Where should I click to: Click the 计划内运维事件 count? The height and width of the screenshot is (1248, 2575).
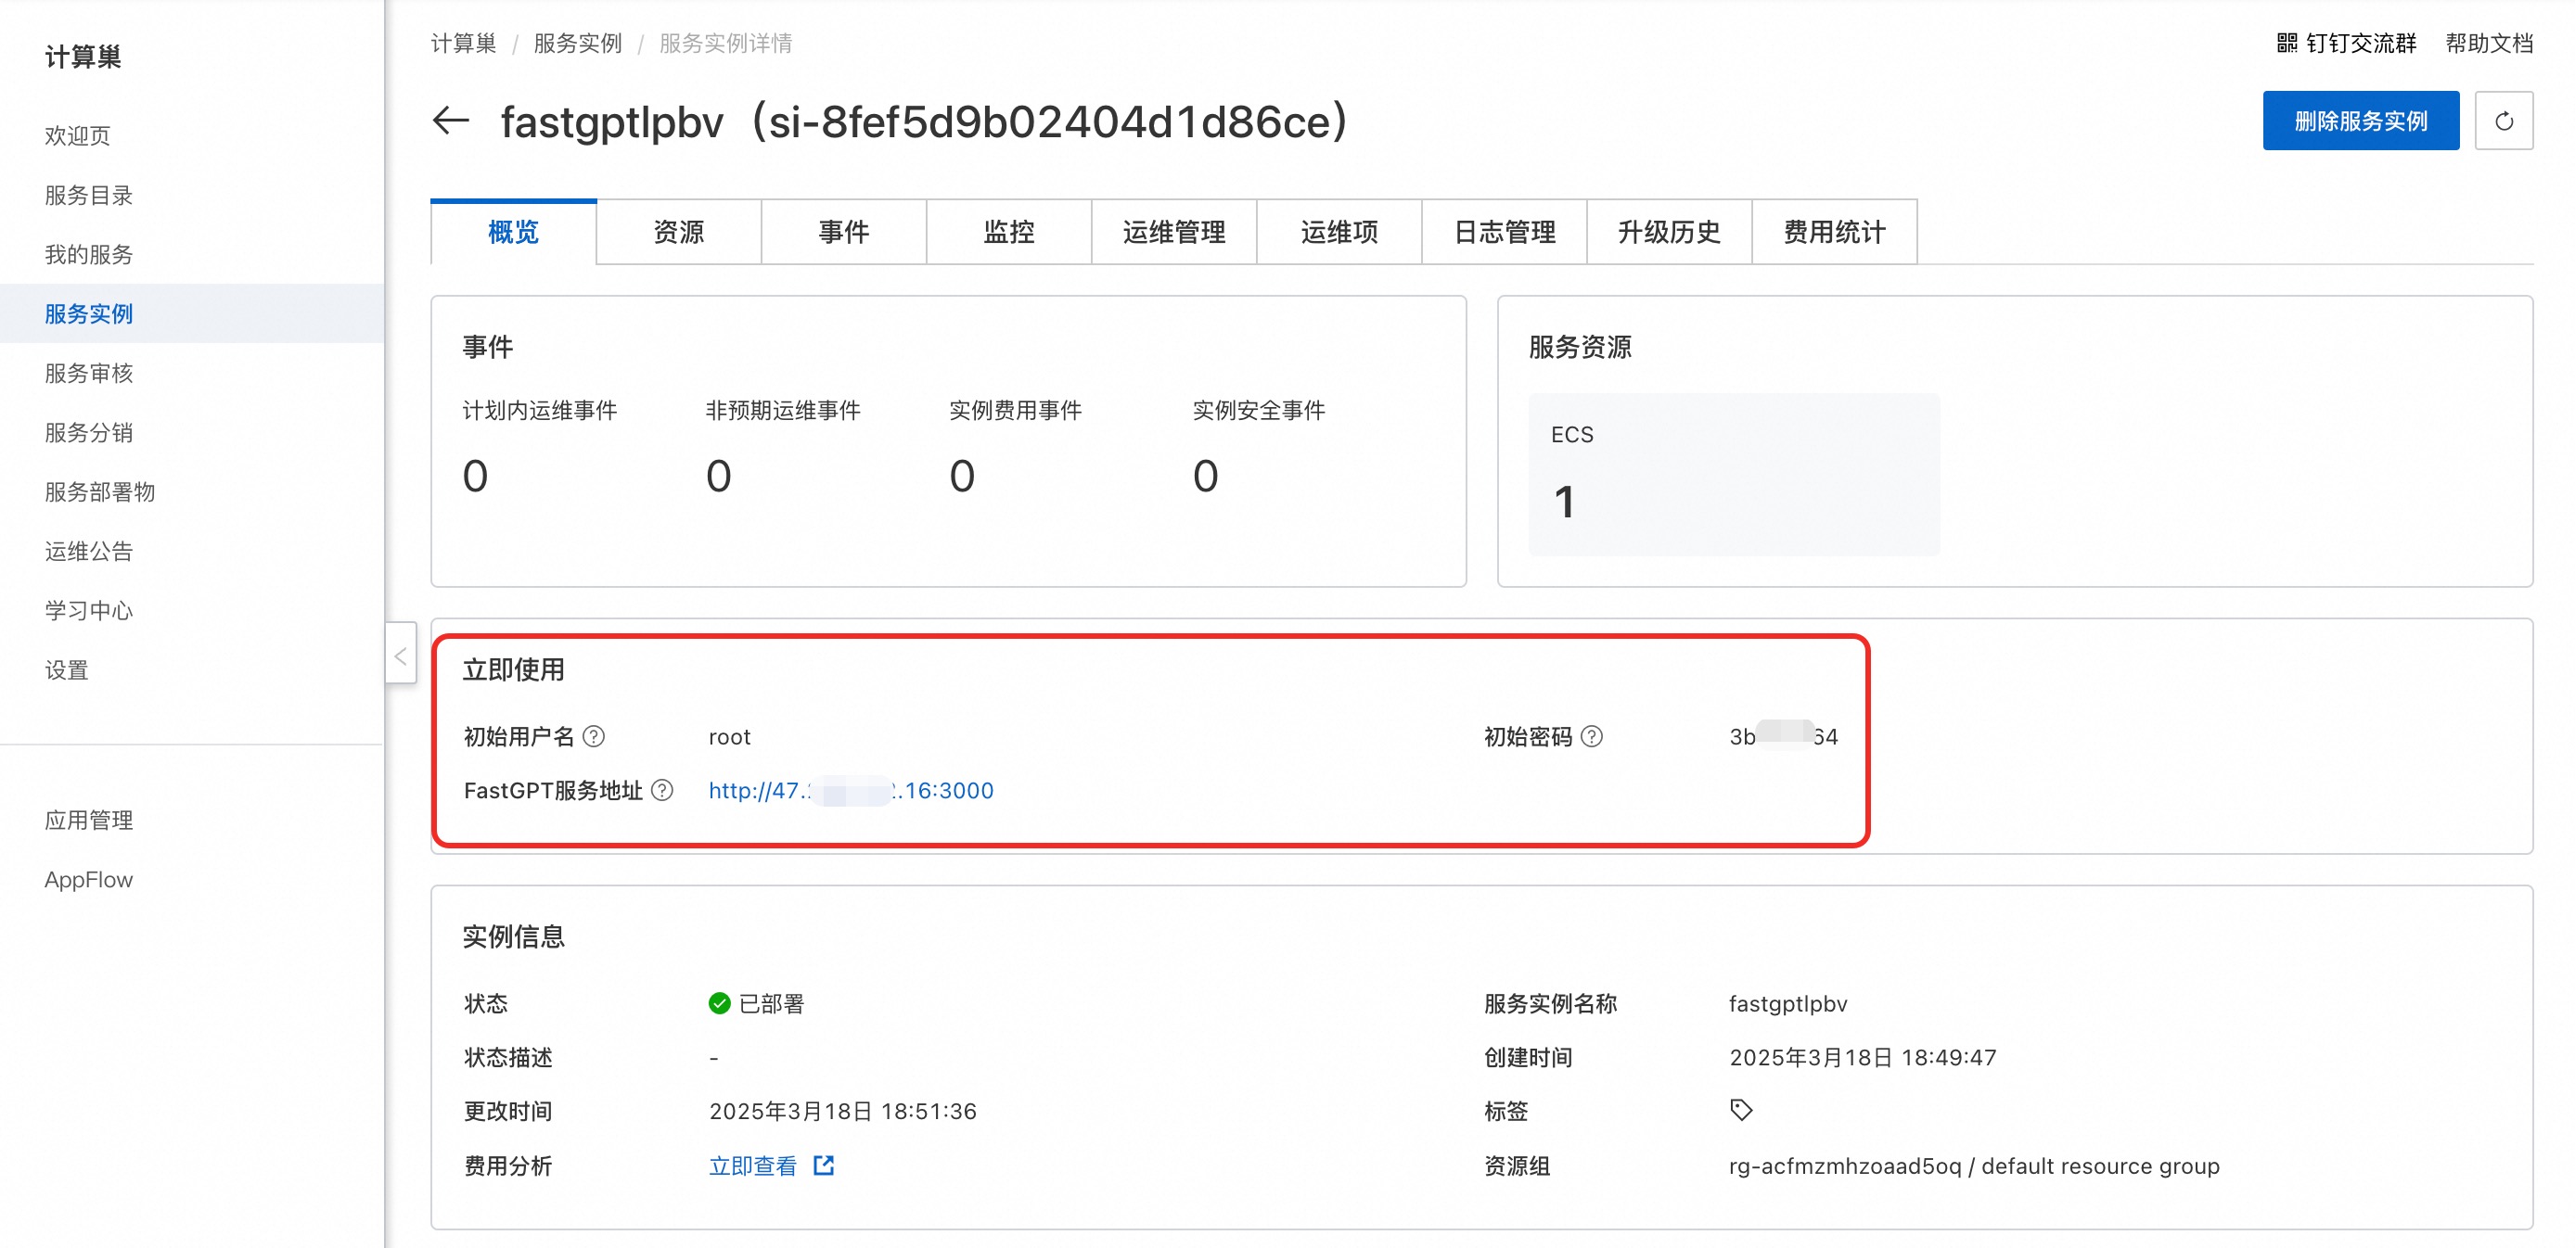pyautogui.click(x=475, y=476)
